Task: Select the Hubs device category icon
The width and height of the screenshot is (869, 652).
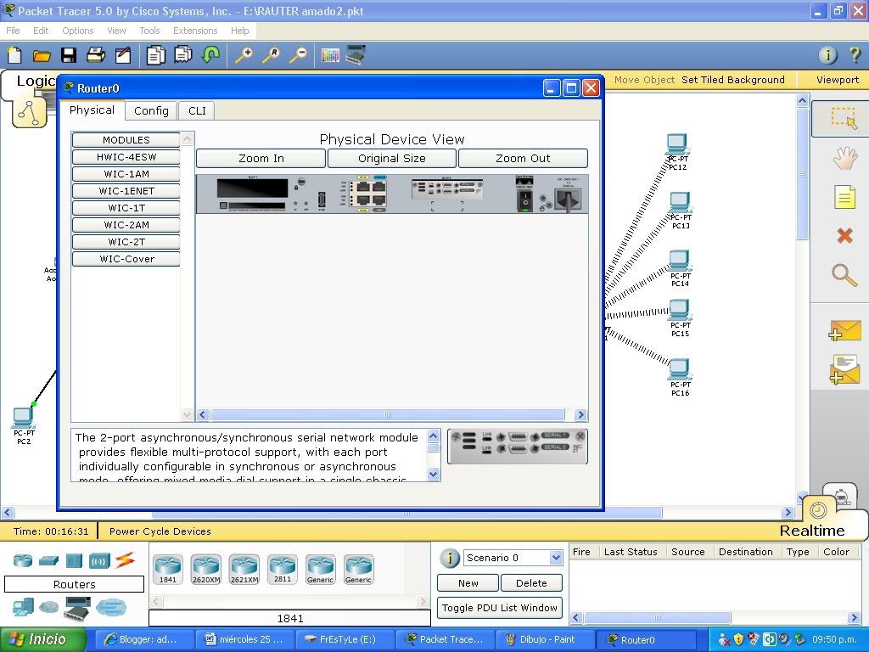Action: pyautogui.click(x=74, y=560)
